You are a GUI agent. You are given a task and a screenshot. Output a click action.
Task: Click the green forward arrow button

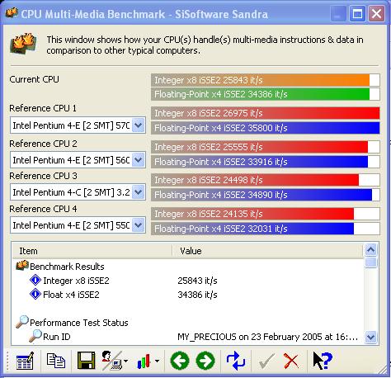click(205, 361)
